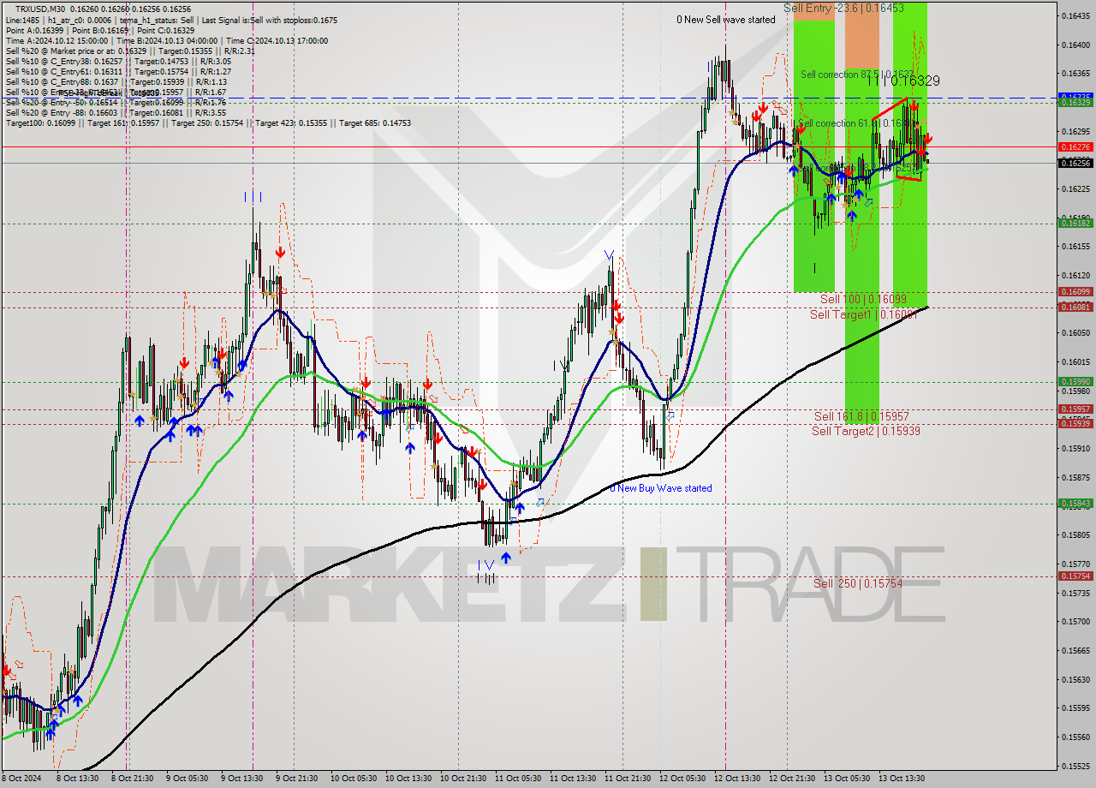The width and height of the screenshot is (1096, 788).
Task: Click the 0.16050 price scale value
Action: [1075, 332]
